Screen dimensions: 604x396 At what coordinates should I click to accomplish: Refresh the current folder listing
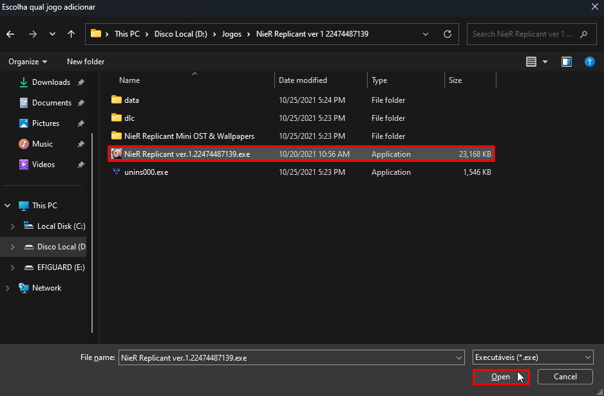(x=447, y=34)
